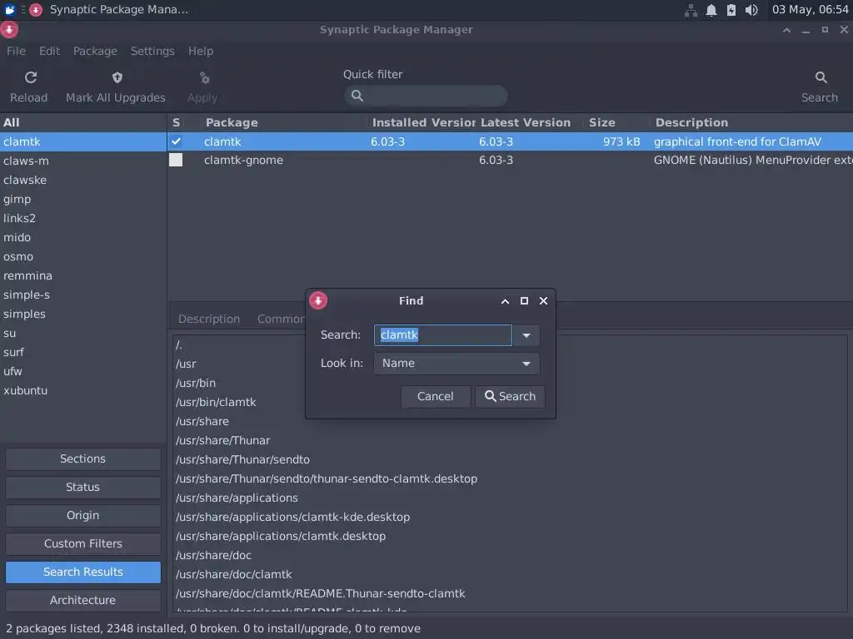
Task: Open the Search magnifier in toolbar
Action: pos(821,77)
